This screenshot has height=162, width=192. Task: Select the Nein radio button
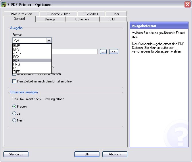(x=14, y=120)
